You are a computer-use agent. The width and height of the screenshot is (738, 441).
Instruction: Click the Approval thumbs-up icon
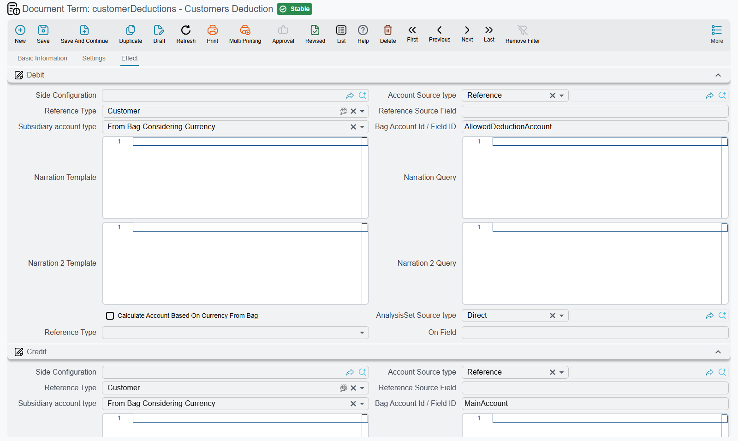coord(283,30)
